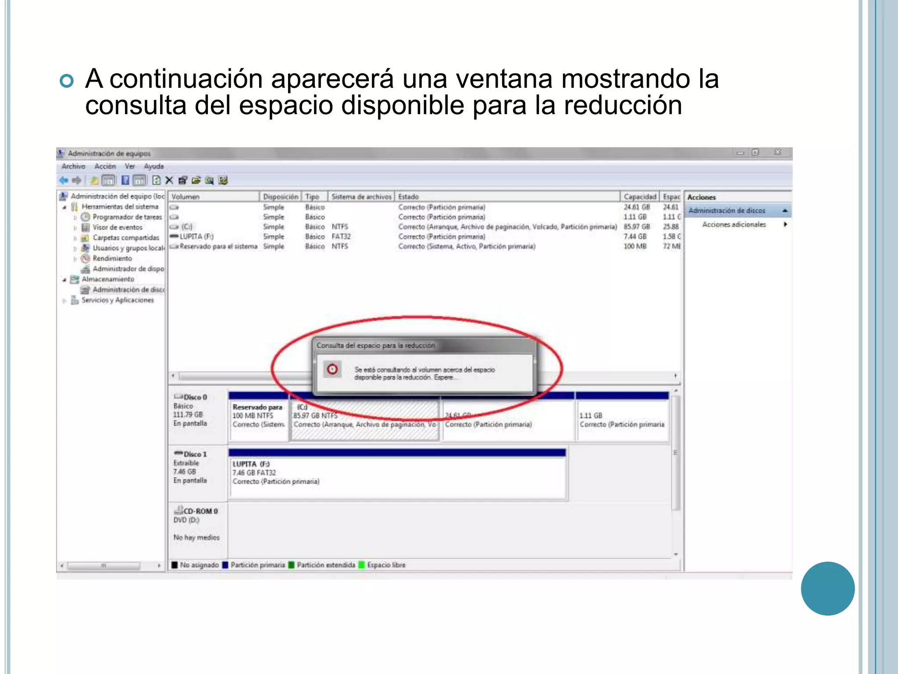Expand the Visor de eventos node
Image resolution: width=898 pixels, height=674 pixels.
75,228
